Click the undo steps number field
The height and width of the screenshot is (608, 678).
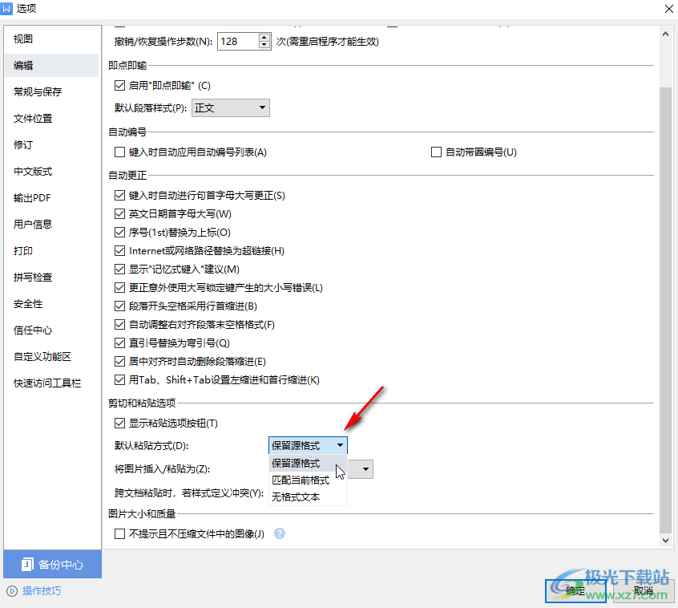[x=238, y=42]
